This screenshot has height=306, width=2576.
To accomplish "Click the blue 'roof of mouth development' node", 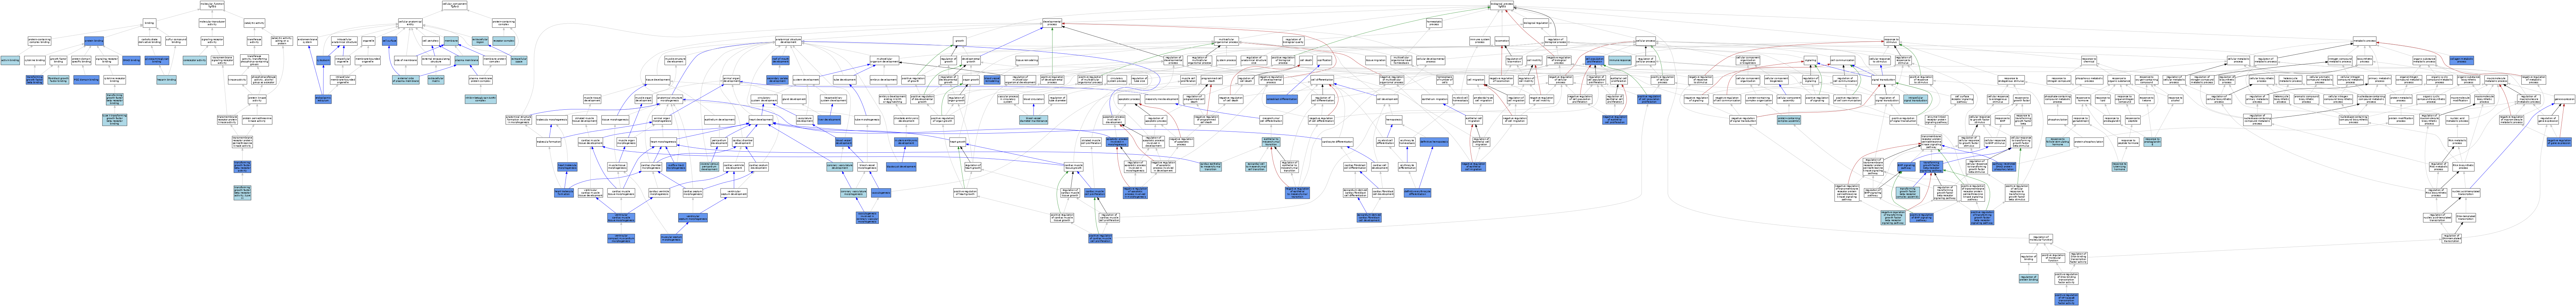I will coord(781,60).
